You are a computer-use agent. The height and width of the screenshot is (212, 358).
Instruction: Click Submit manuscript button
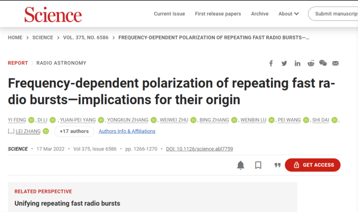333,14
